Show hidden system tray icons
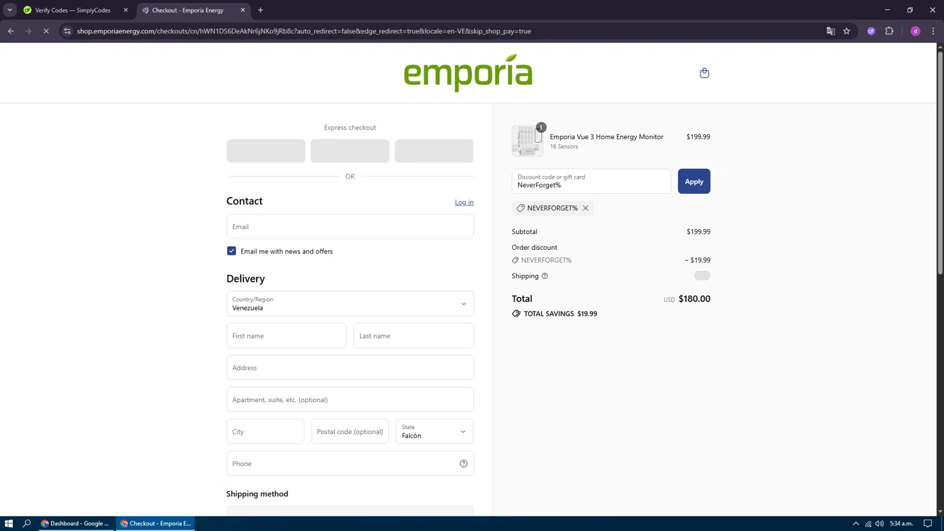Viewport: 944px width, 531px height. coord(856,523)
